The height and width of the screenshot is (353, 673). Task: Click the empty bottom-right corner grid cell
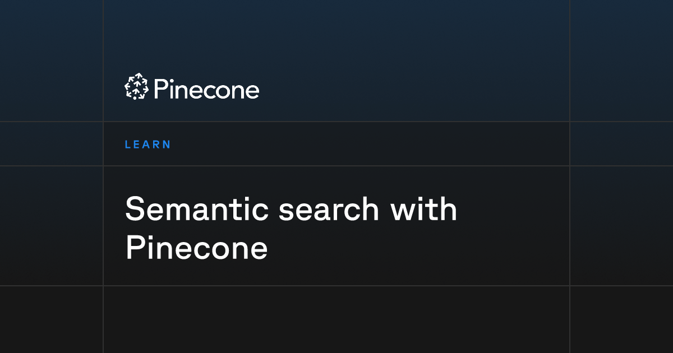tap(621, 319)
